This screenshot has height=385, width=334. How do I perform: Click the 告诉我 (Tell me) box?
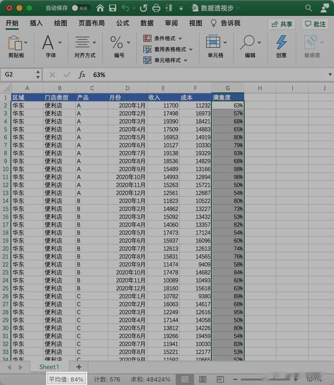click(225, 24)
